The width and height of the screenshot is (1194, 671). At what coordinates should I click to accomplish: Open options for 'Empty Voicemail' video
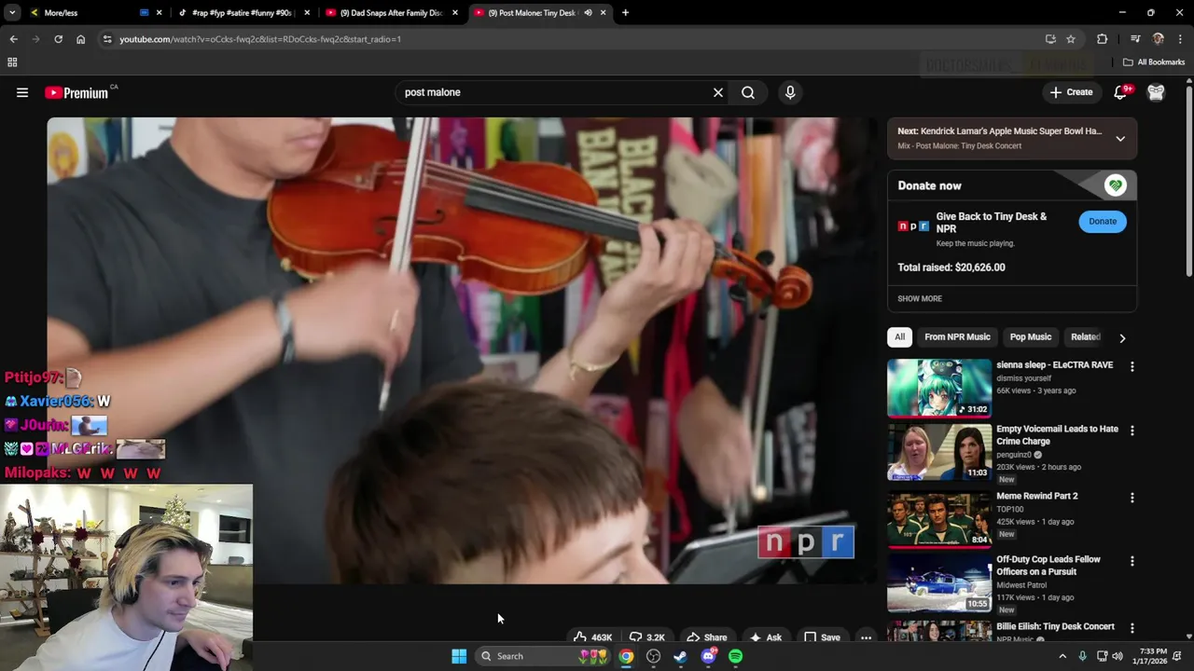[1132, 431]
